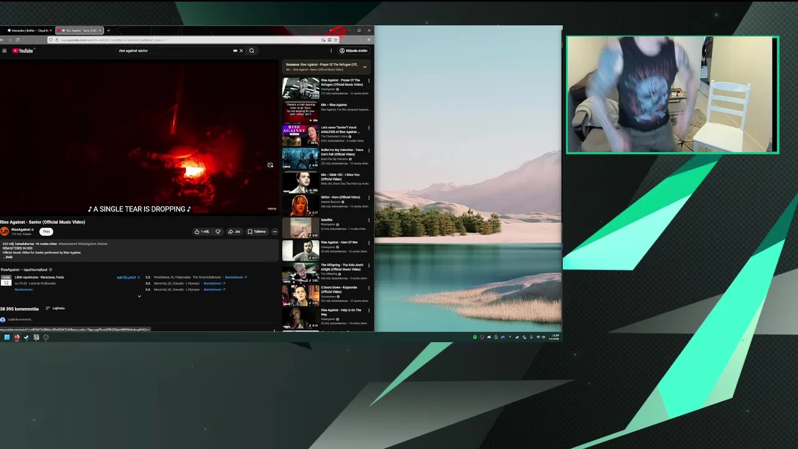This screenshot has width=798, height=449.
Task: Click Spotify icon in the system tray
Action: [475, 337]
